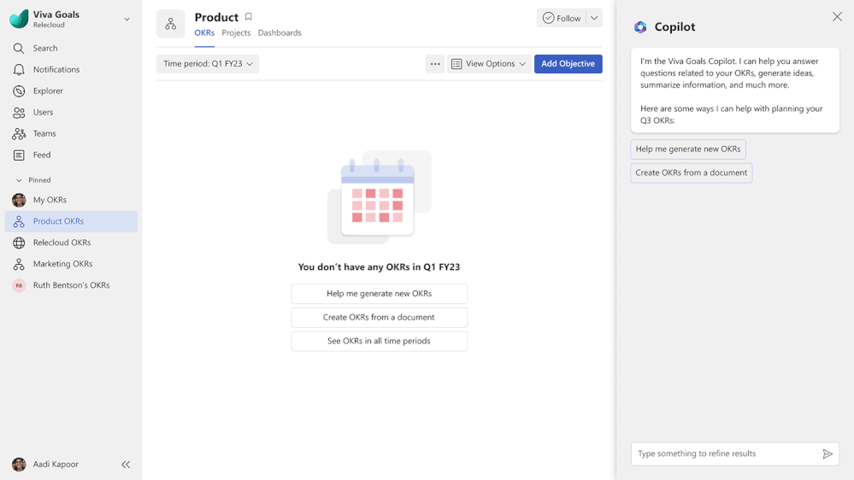This screenshot has height=480, width=854.
Task: Open the Follow dropdown arrow
Action: pyautogui.click(x=594, y=18)
